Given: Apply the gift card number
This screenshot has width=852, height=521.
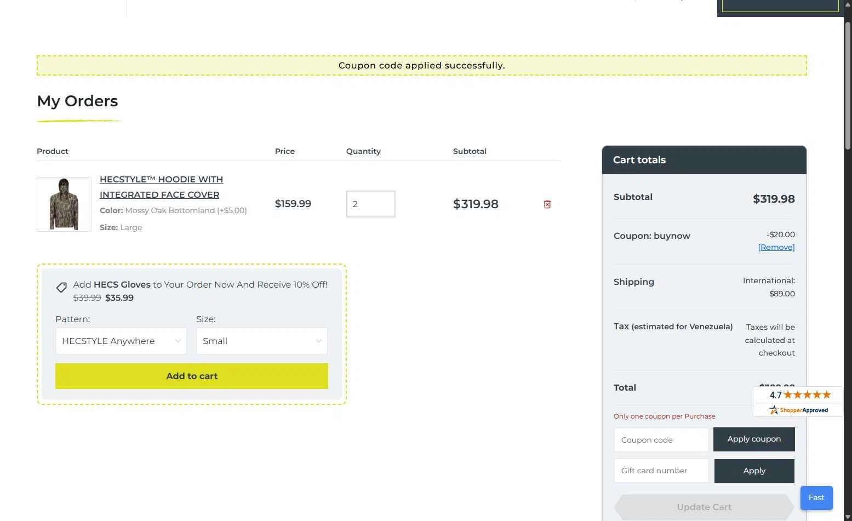Looking at the screenshot, I should coord(754,471).
